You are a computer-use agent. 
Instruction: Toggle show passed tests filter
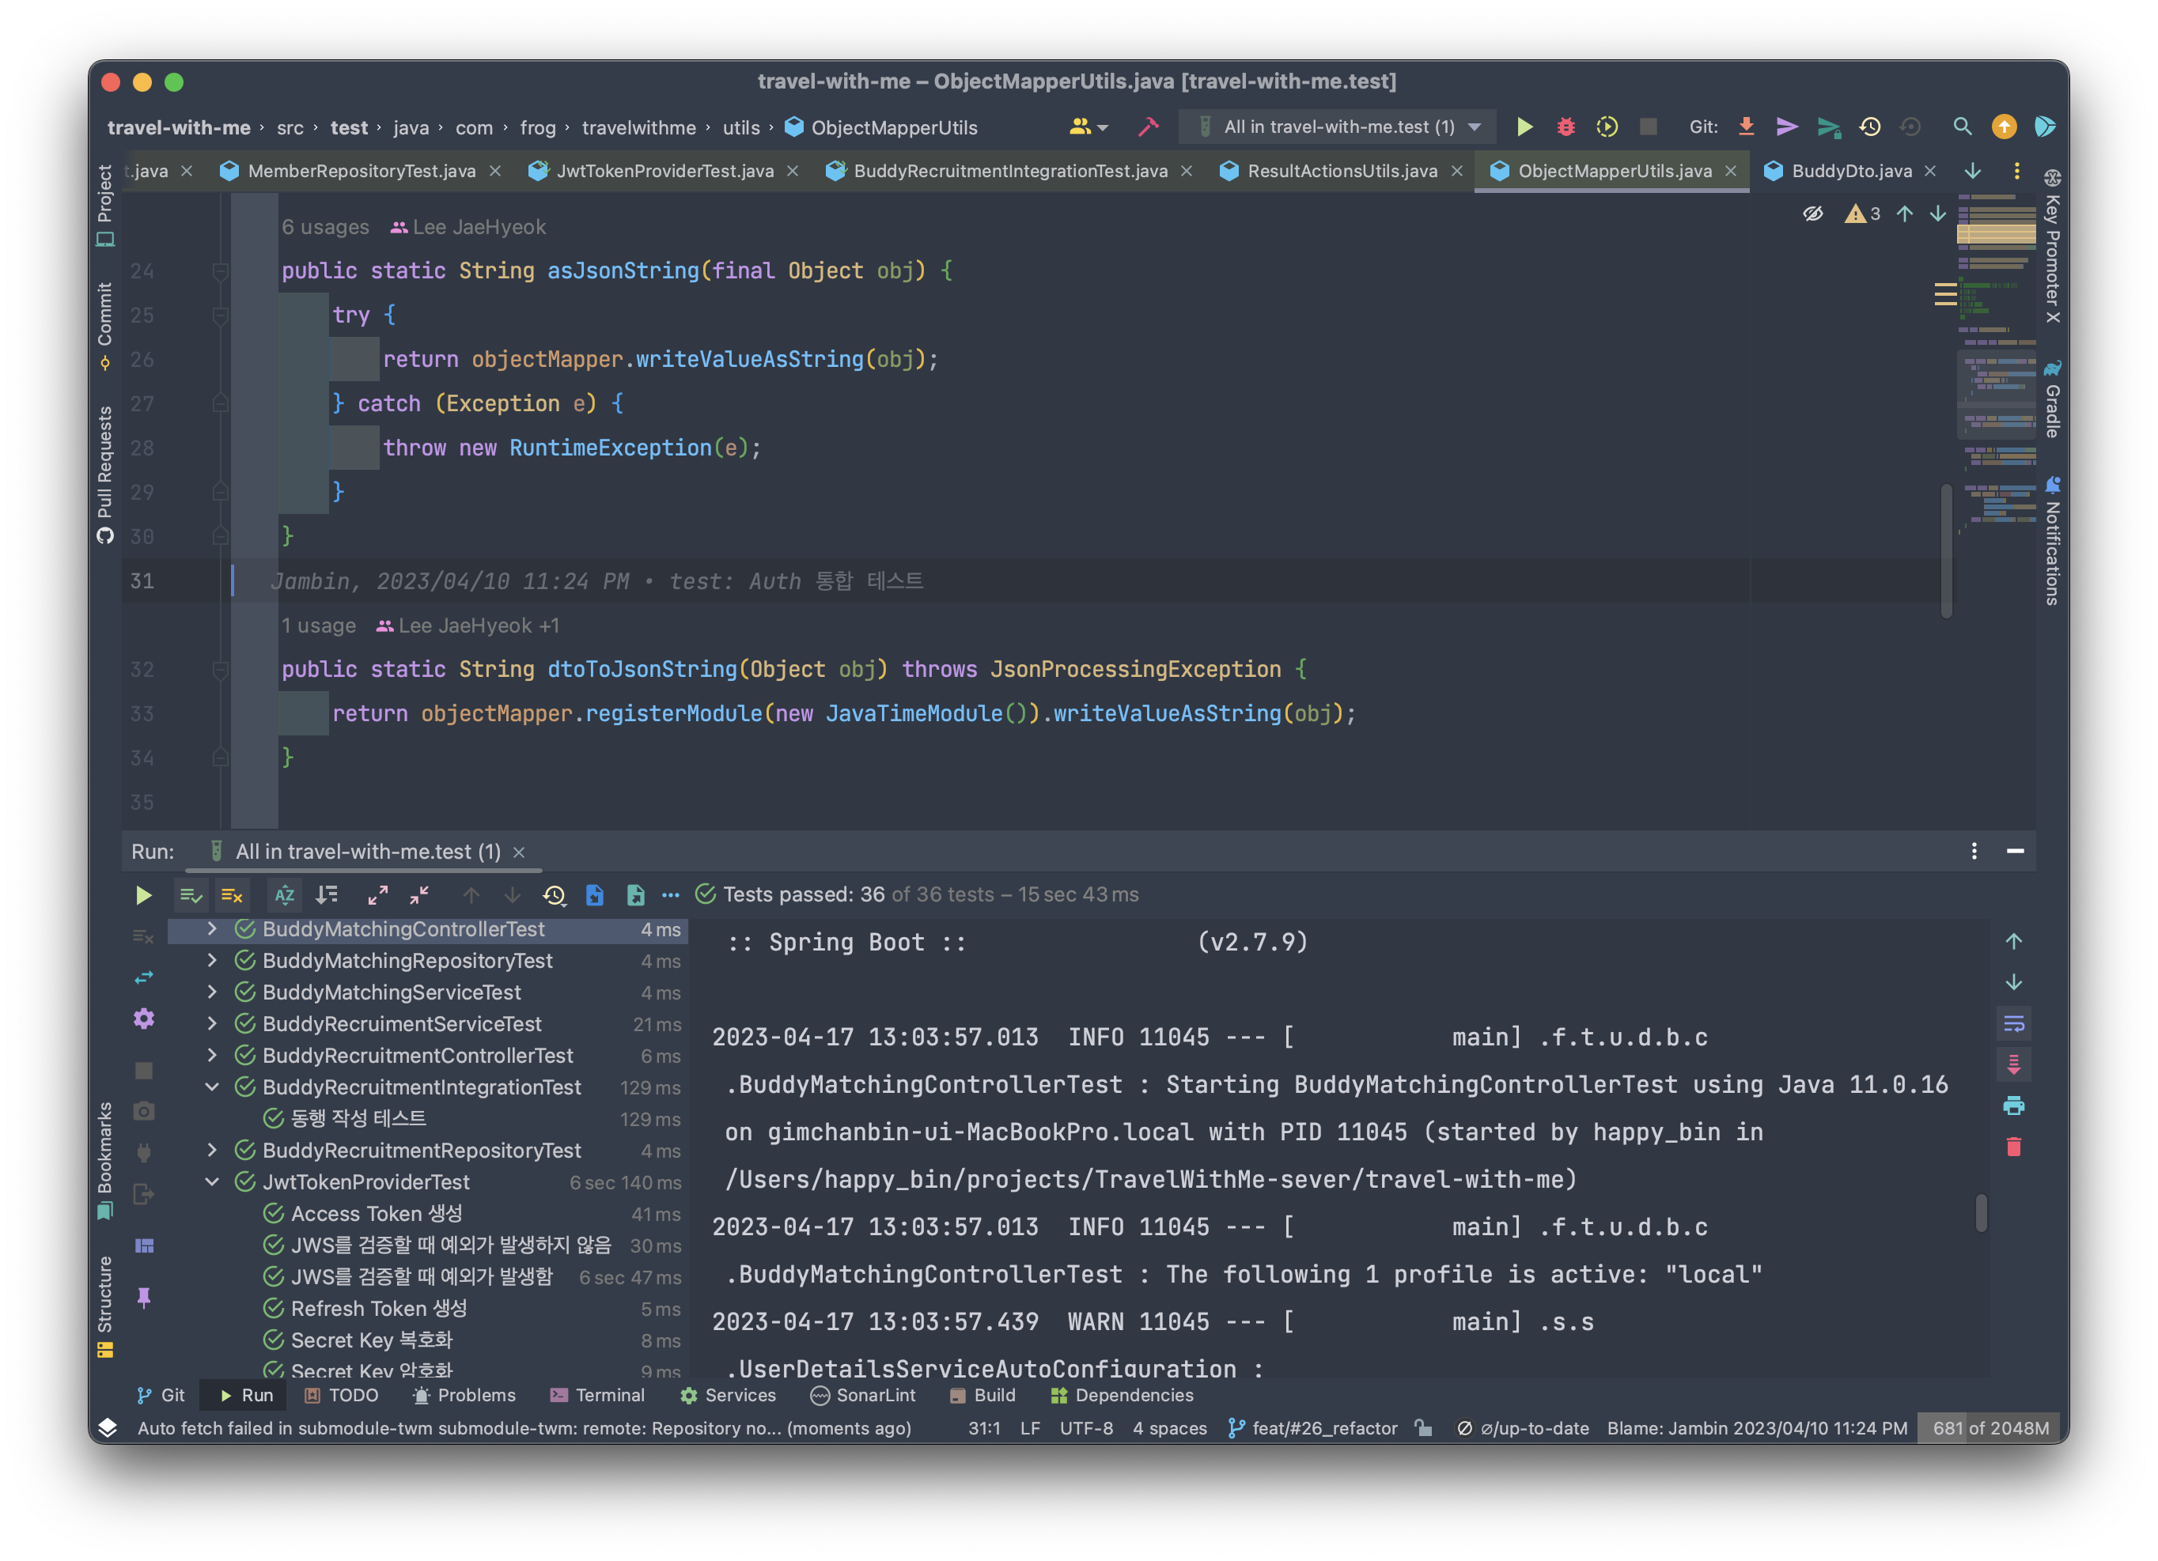(191, 895)
